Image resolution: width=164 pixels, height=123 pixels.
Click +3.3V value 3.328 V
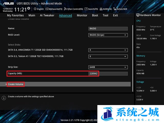click(x=140, y=100)
